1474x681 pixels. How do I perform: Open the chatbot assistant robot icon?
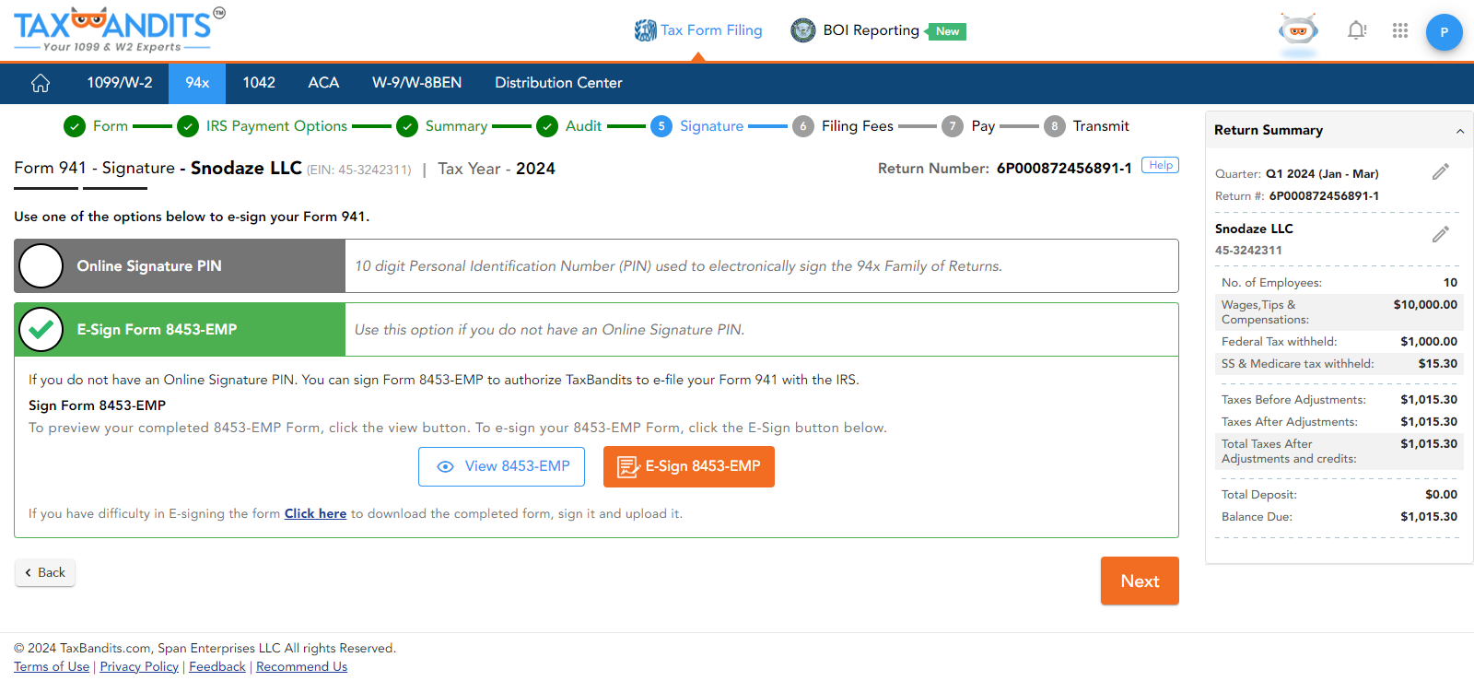click(x=1298, y=31)
